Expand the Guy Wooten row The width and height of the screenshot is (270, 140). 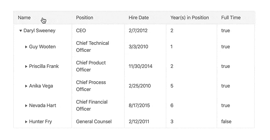tap(26, 47)
